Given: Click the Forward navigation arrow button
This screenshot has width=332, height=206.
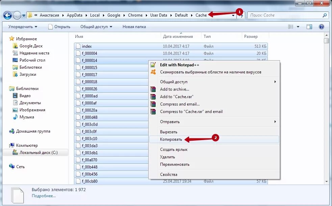Looking at the screenshot, I should point(17,15).
